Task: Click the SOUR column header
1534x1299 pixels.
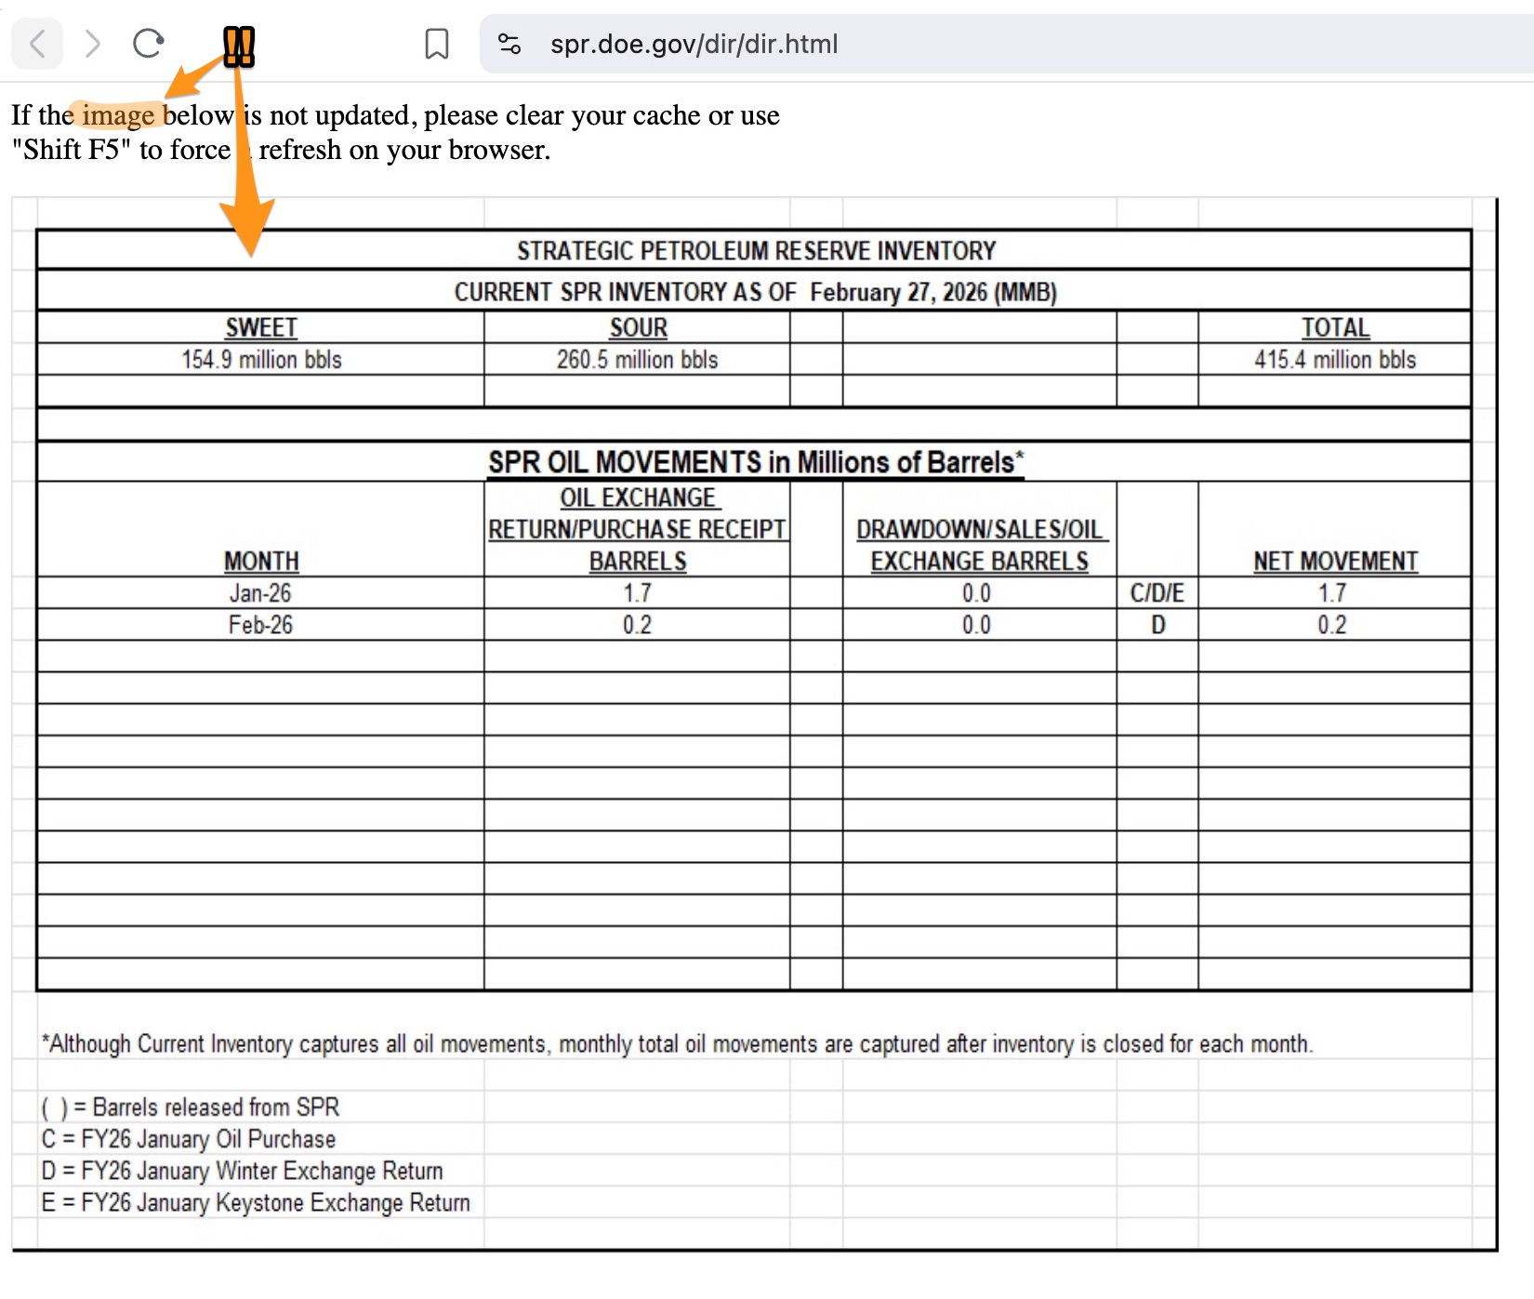Action: [x=638, y=327]
